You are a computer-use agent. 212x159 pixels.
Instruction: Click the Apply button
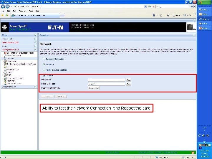pos(47,97)
